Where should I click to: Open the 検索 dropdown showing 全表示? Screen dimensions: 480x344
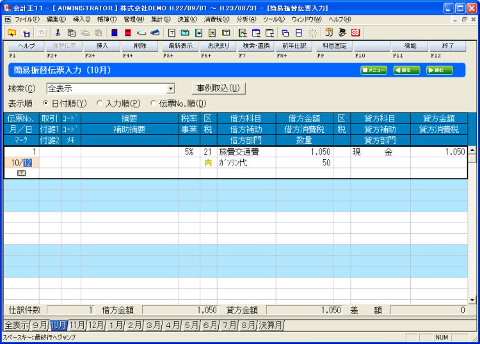(170, 89)
